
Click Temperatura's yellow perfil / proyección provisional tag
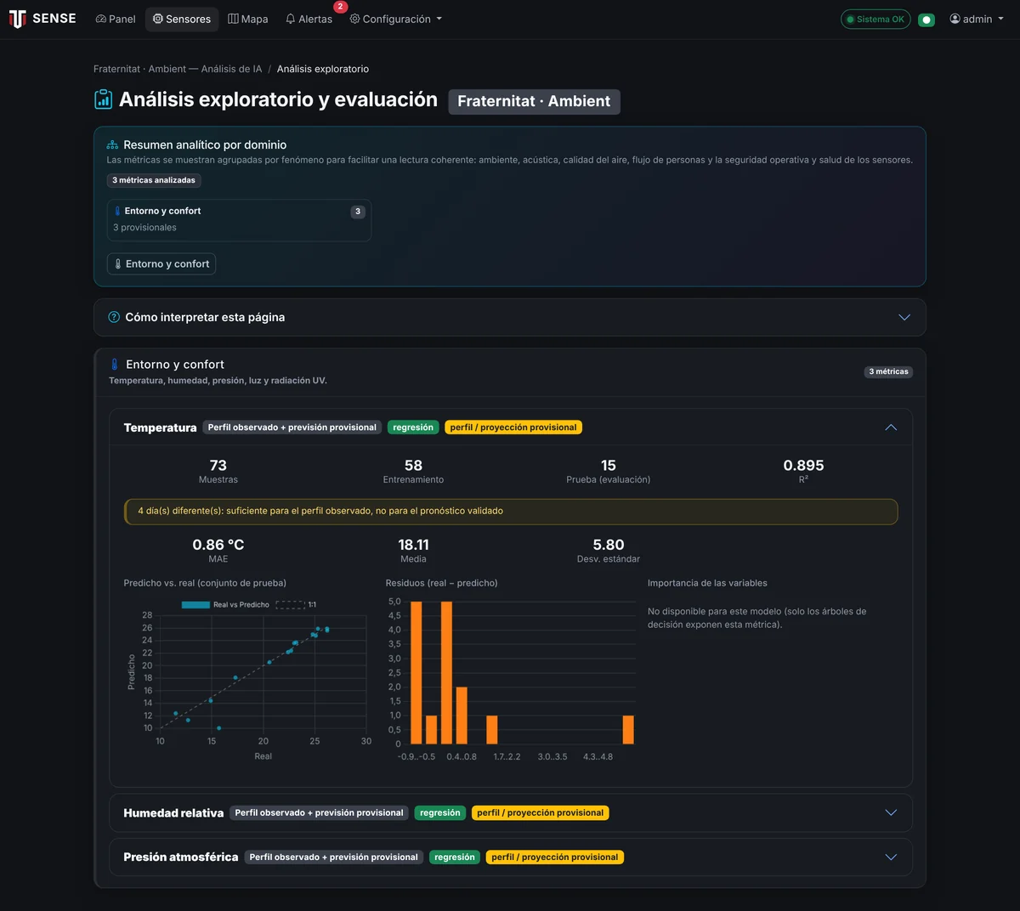click(x=513, y=427)
